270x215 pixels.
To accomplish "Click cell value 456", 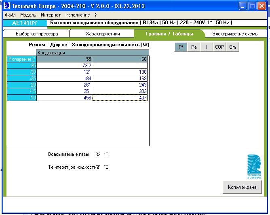I will [x=64, y=97].
